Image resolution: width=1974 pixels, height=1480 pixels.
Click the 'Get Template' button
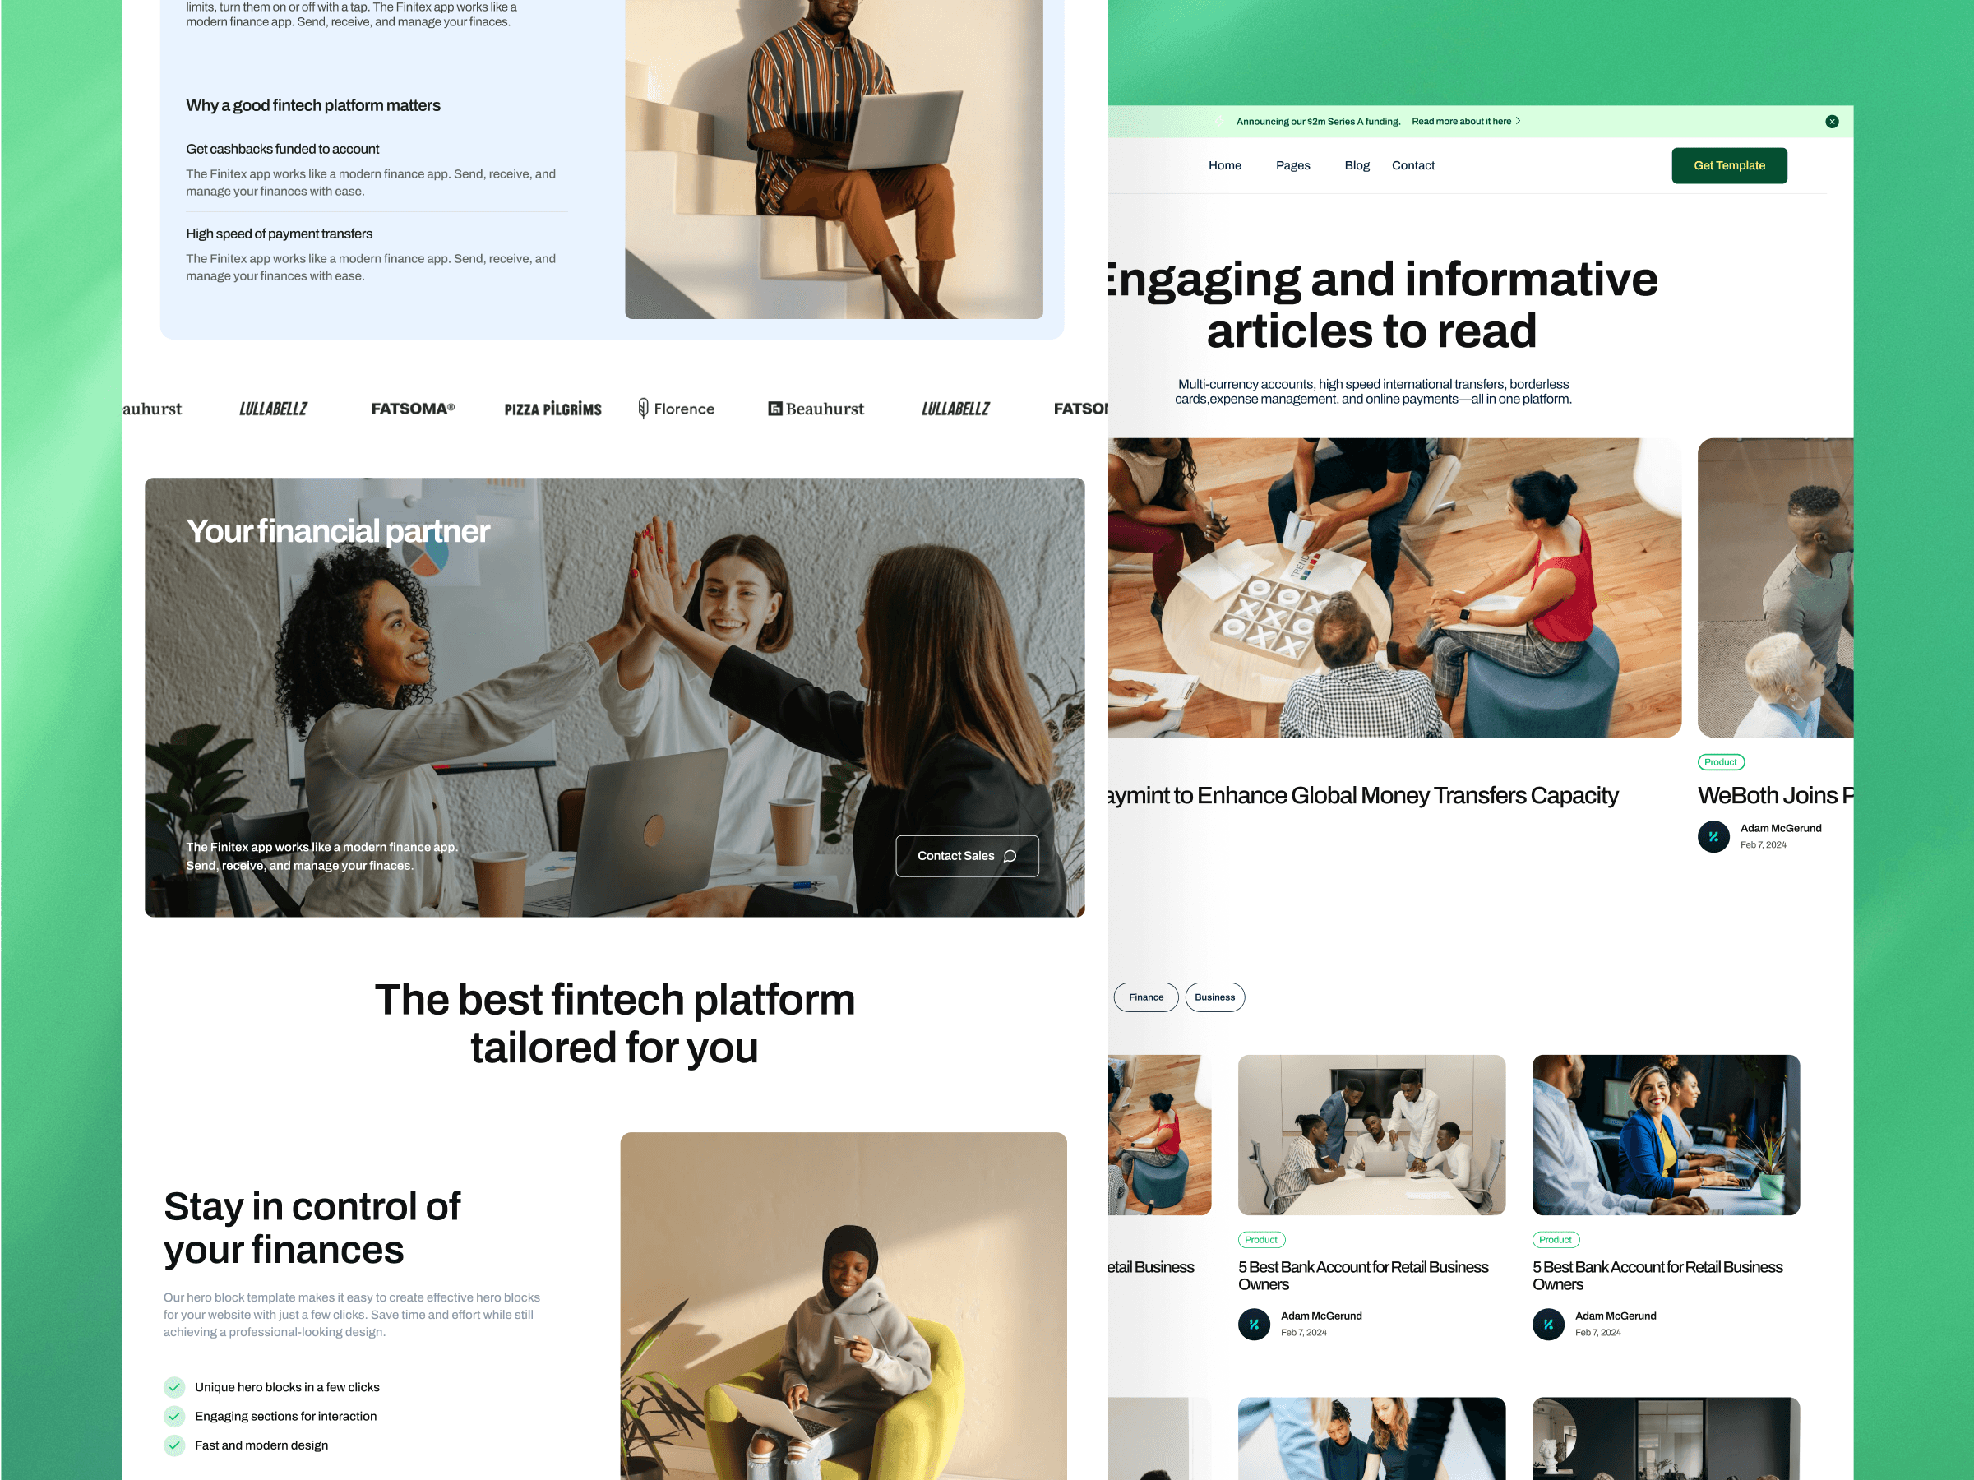click(x=1730, y=166)
